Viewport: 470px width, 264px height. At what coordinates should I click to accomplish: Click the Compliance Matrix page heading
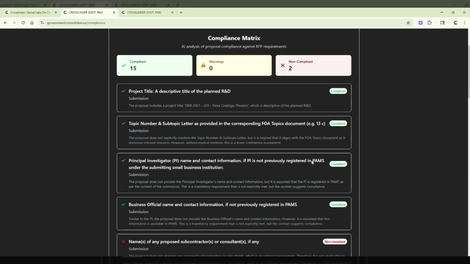coord(234,38)
